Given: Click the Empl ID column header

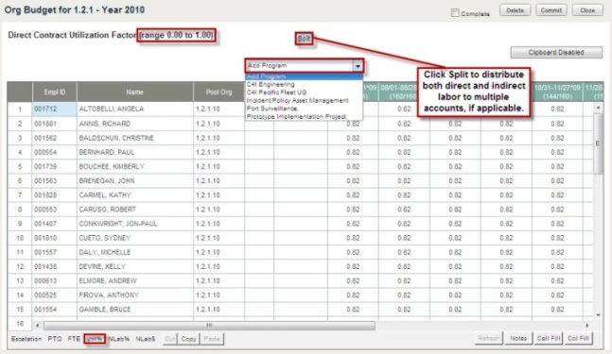Looking at the screenshot, I should tap(55, 93).
